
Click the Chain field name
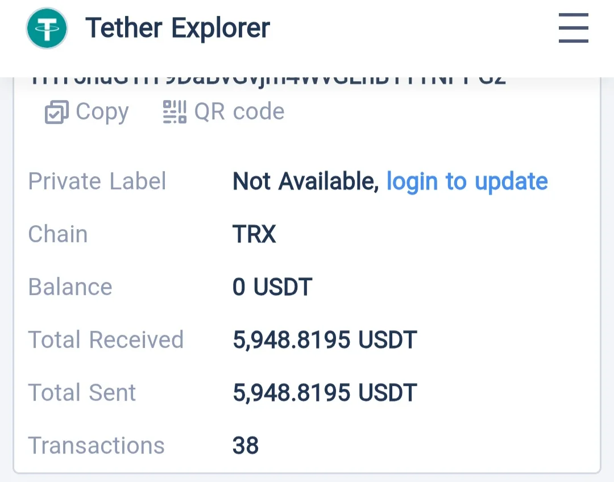pos(58,234)
